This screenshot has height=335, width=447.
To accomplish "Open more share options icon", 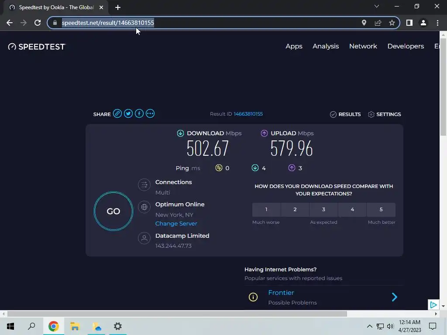I will (x=150, y=114).
